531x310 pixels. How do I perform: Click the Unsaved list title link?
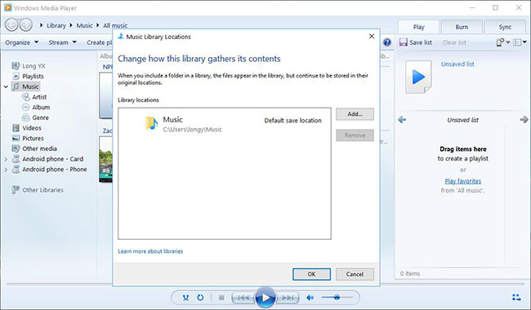[x=457, y=64]
